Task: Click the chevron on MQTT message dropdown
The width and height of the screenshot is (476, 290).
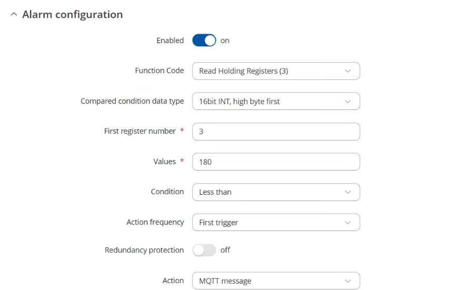Action: tap(348, 281)
